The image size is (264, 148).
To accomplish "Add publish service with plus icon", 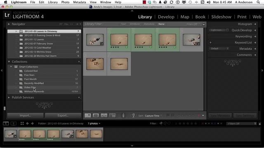I will (x=79, y=97).
